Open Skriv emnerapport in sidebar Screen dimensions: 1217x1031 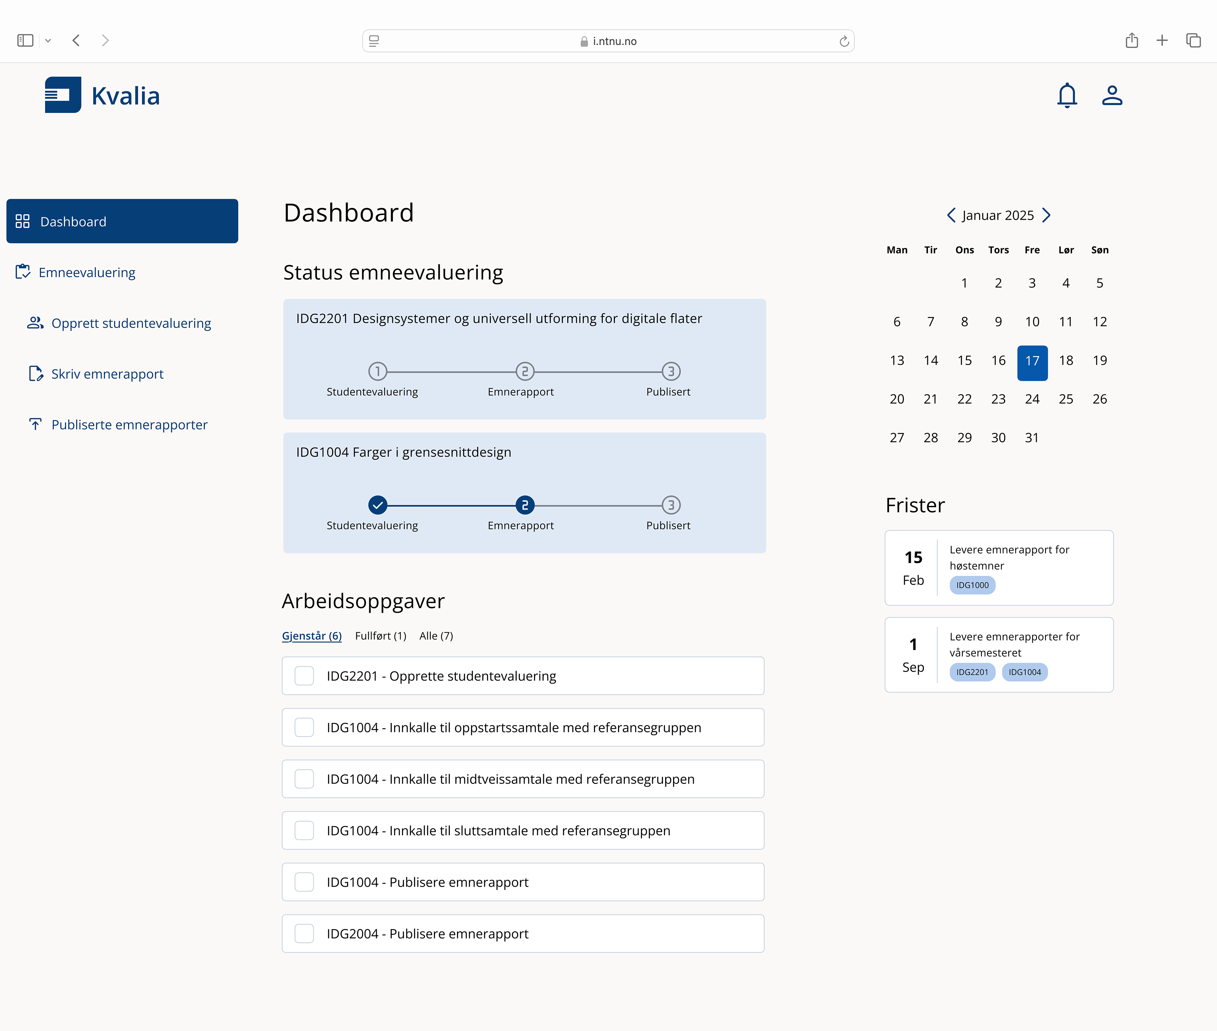[107, 374]
